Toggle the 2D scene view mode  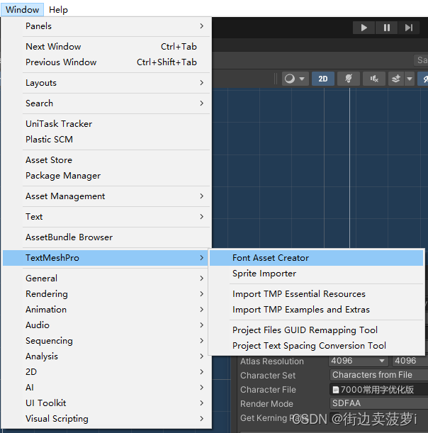[323, 79]
